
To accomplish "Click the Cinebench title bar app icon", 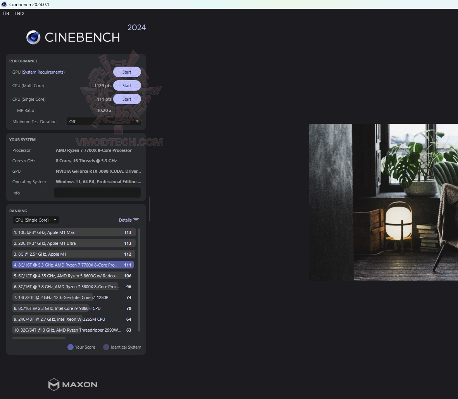I will tap(4, 4).
